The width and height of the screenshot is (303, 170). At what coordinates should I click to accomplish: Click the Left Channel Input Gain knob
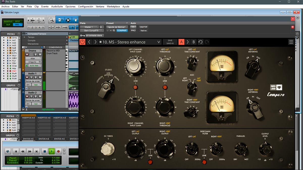coord(135,66)
